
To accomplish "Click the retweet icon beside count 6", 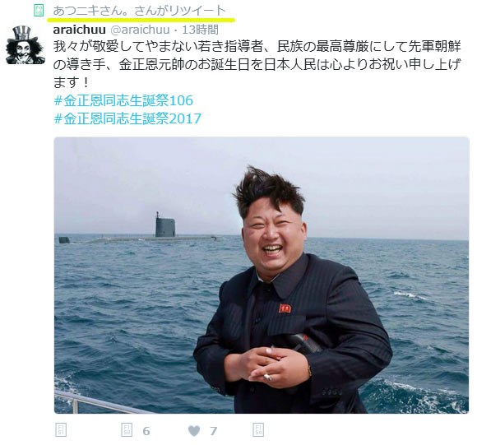I will pos(127,430).
